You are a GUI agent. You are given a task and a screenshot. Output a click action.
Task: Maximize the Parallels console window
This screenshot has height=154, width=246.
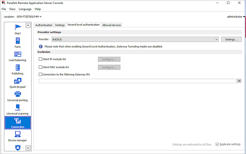[228, 3]
